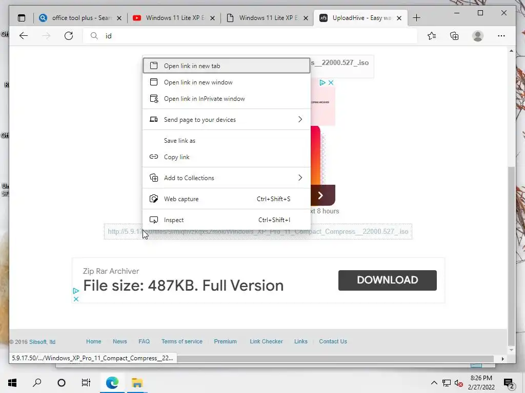Open the Home footer link
525x393 pixels.
click(x=94, y=341)
